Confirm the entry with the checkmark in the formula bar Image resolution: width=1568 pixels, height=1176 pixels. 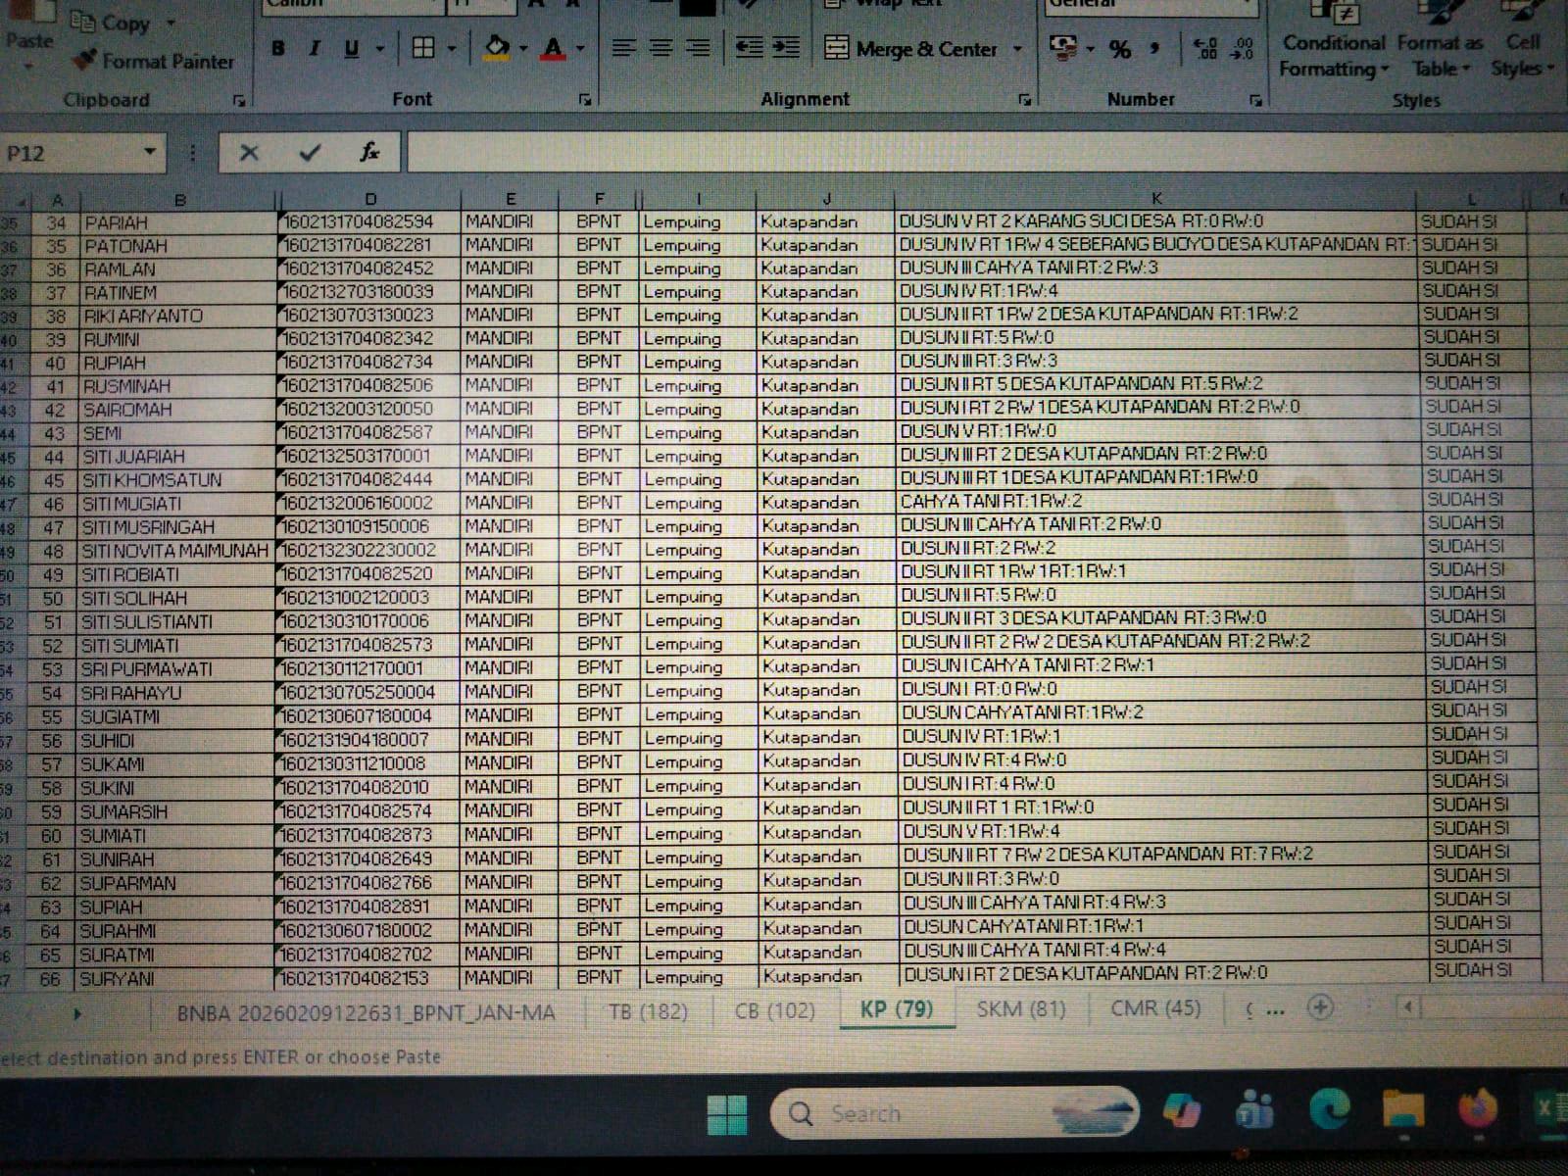click(310, 153)
